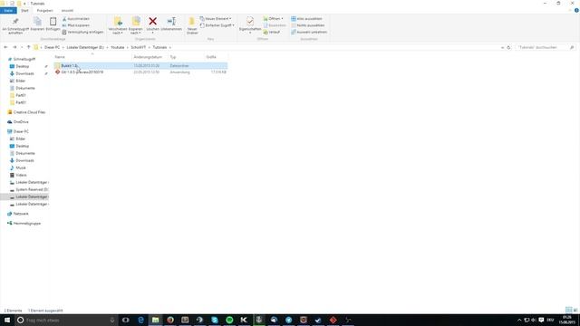Switch to large icons view toggle
Image resolution: width=580 pixels, height=326 pixels.
coord(575,310)
